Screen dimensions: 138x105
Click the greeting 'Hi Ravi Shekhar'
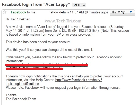tap(18, 19)
